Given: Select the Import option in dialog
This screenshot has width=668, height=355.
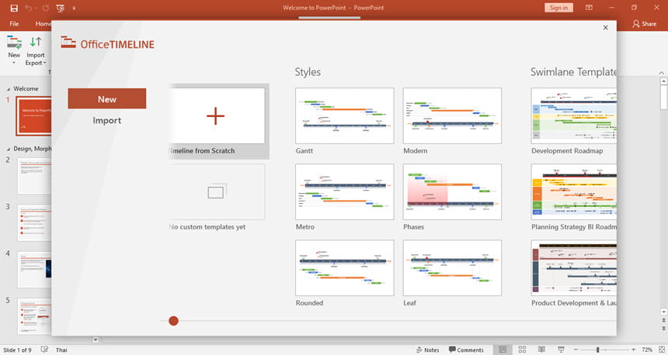Looking at the screenshot, I should 107,120.
